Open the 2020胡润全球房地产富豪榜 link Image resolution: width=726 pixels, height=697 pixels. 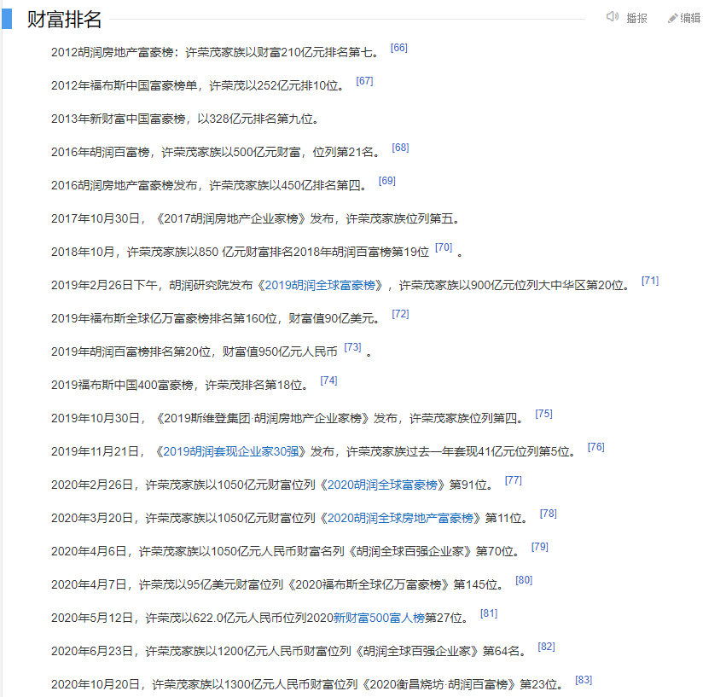click(x=400, y=518)
